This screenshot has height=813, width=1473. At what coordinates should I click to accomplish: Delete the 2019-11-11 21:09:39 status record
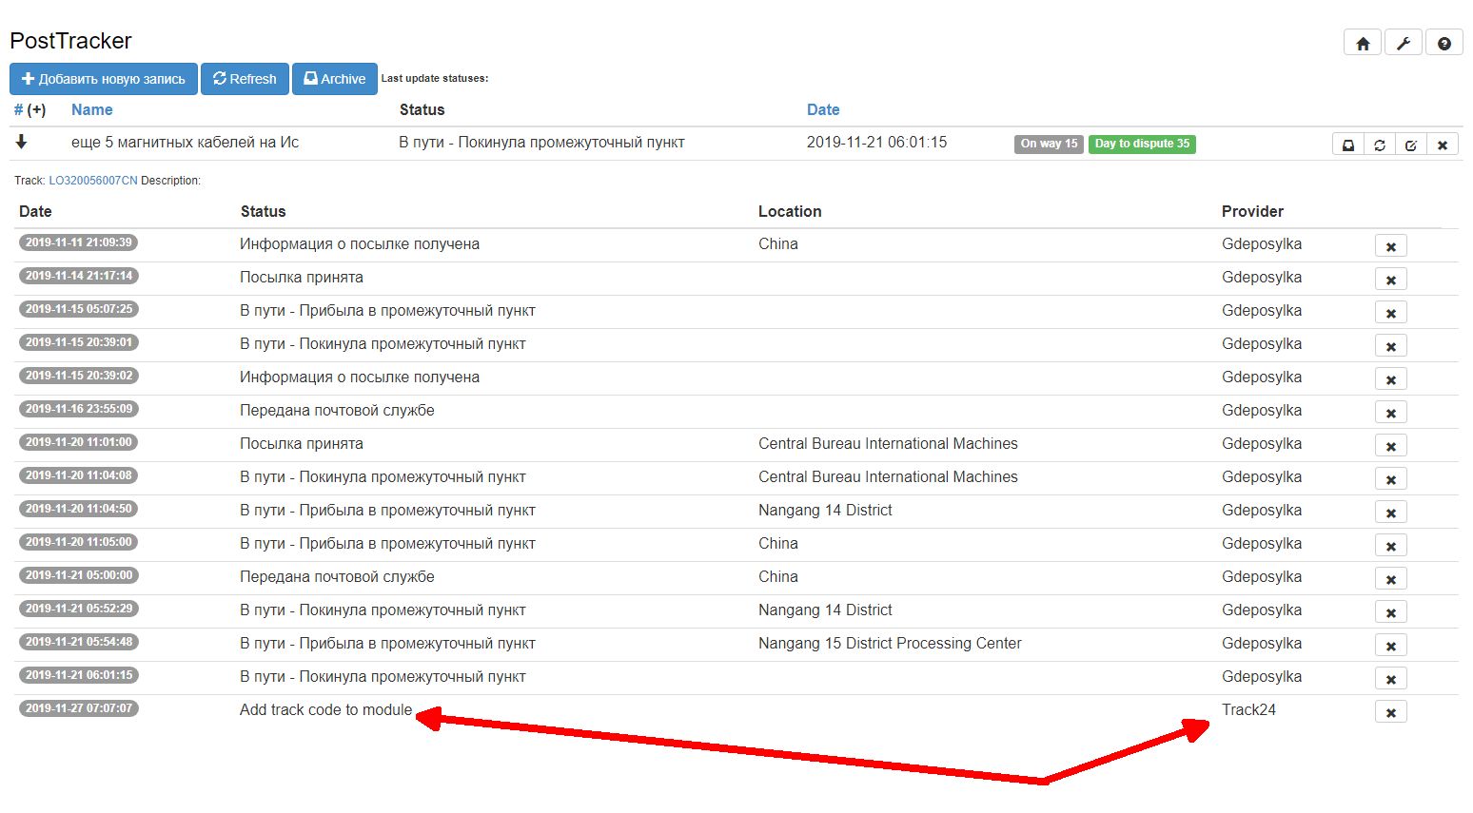[1390, 246]
